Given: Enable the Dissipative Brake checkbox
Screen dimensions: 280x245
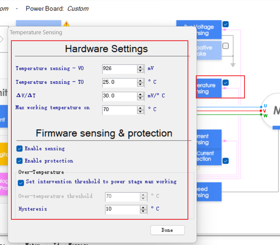Looking at the screenshot, I should 226,46.
